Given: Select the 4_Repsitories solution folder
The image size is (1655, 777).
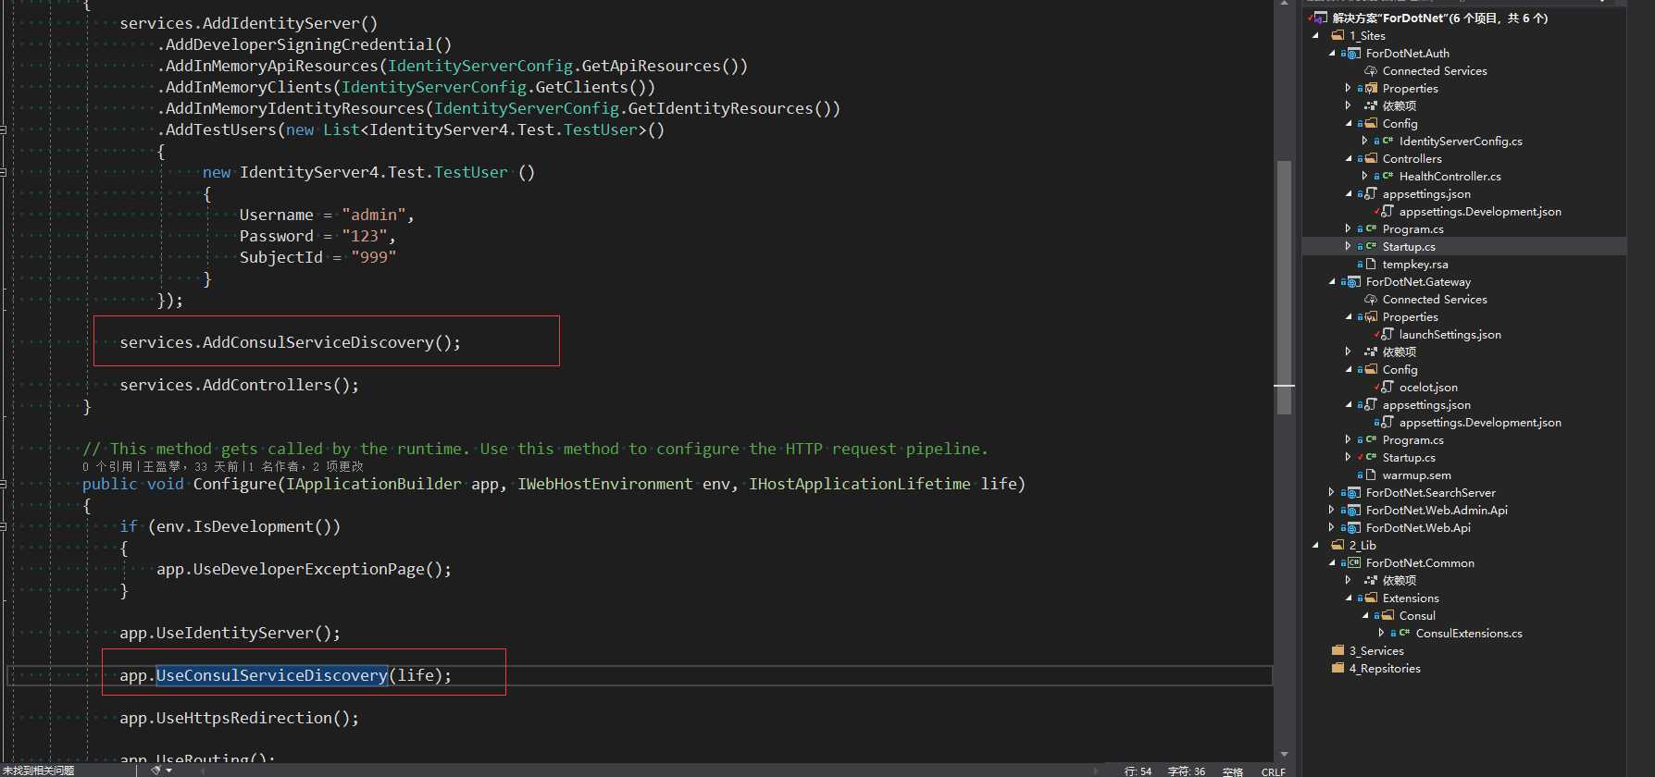Looking at the screenshot, I should click(x=1385, y=668).
